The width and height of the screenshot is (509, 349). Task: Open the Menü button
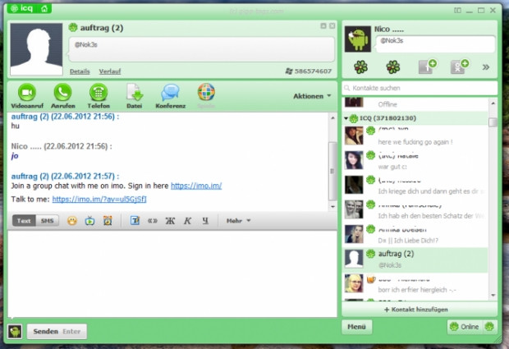[x=356, y=327]
